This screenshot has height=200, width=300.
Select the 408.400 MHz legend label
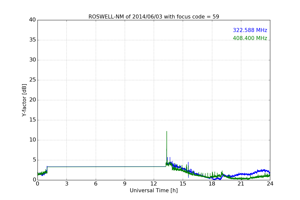pyautogui.click(x=250, y=38)
